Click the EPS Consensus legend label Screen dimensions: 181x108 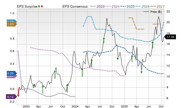coord(75,7)
